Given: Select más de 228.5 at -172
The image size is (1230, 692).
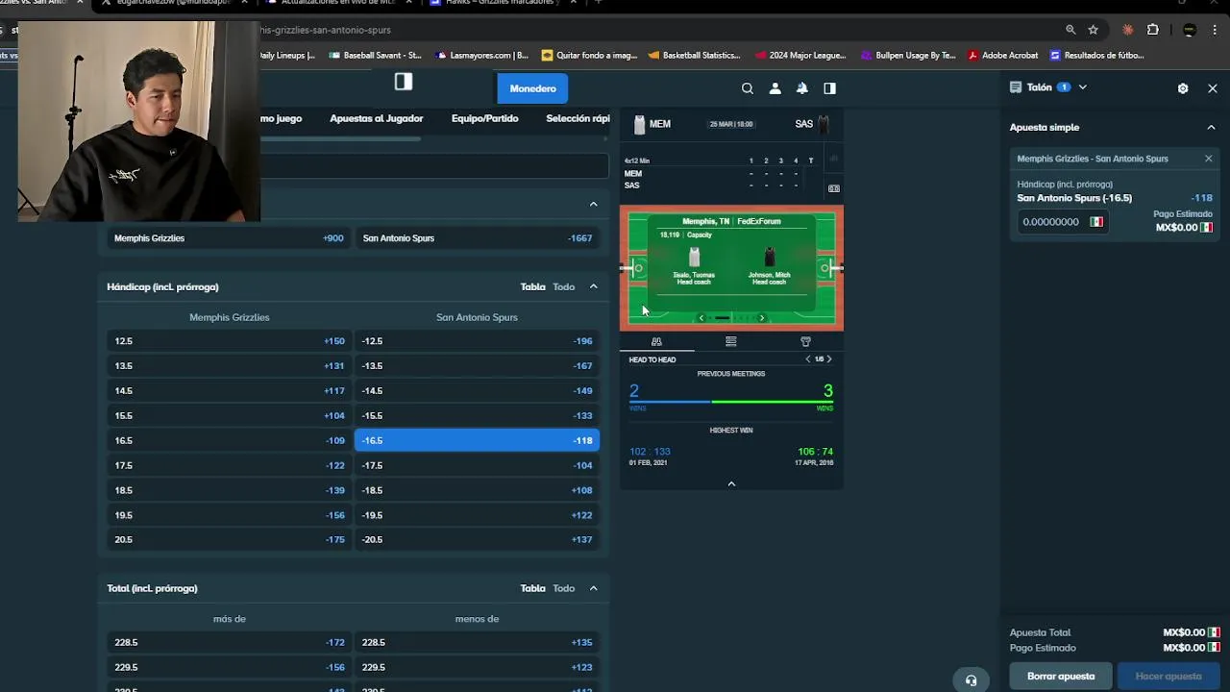Looking at the screenshot, I should (230, 642).
